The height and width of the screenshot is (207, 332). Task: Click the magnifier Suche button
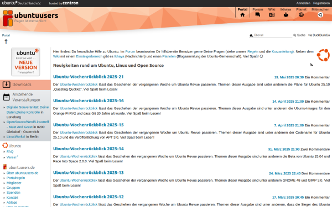pos(299,35)
